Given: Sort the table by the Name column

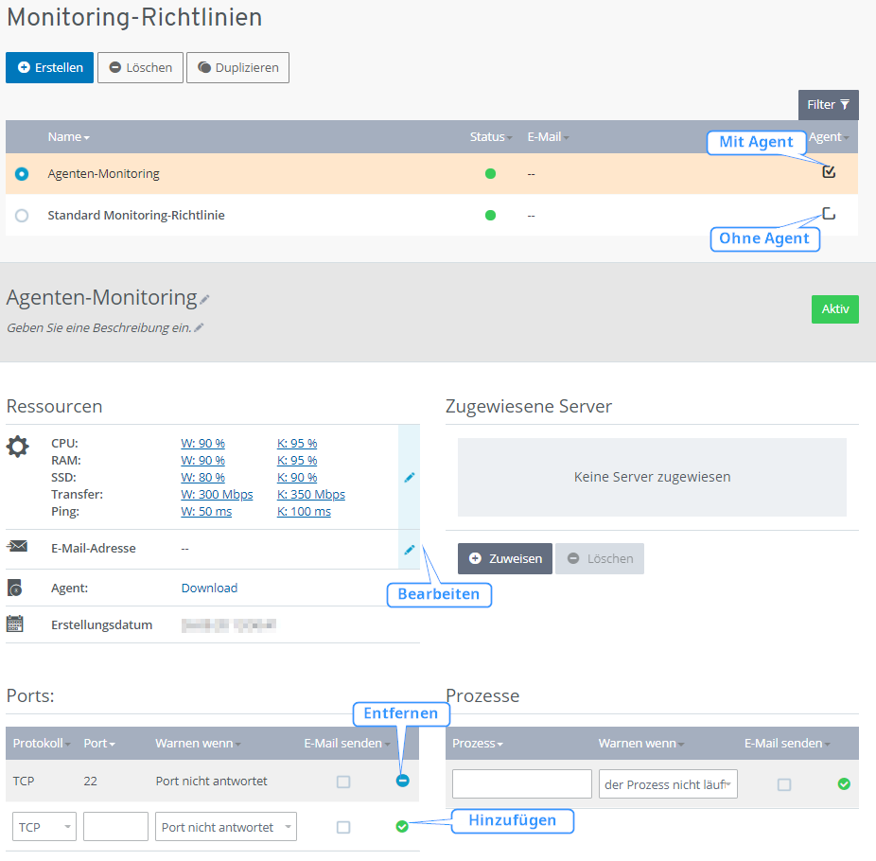Looking at the screenshot, I should [68, 136].
